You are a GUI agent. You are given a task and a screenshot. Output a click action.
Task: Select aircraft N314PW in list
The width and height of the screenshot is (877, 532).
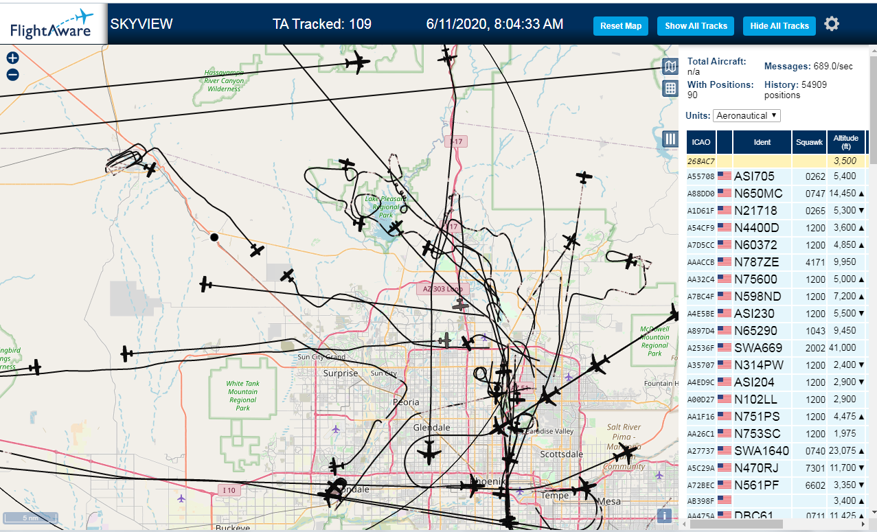tap(777, 365)
